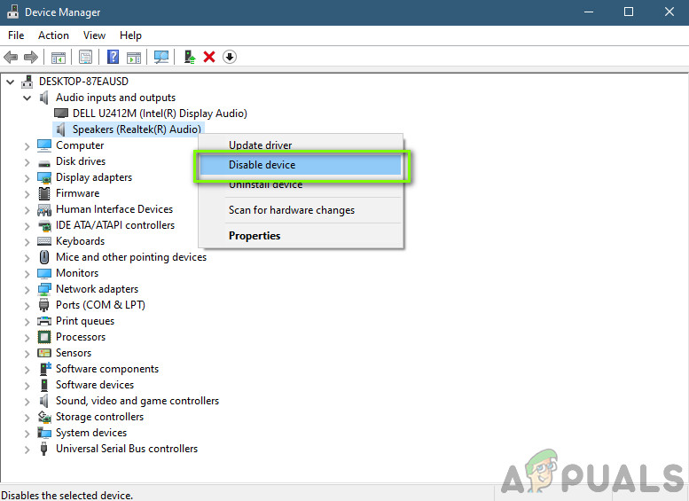Expand the Storage controllers category
689x501 pixels.
pyautogui.click(x=27, y=418)
